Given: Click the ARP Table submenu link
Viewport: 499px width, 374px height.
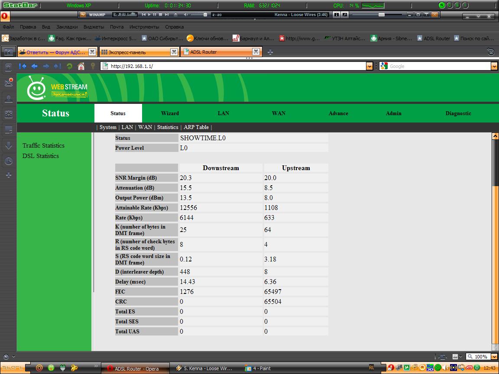Looking at the screenshot, I should click(196, 127).
